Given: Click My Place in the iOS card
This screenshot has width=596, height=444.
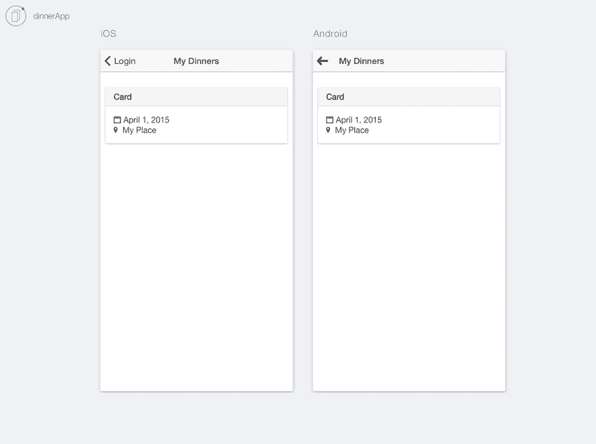Looking at the screenshot, I should [139, 130].
